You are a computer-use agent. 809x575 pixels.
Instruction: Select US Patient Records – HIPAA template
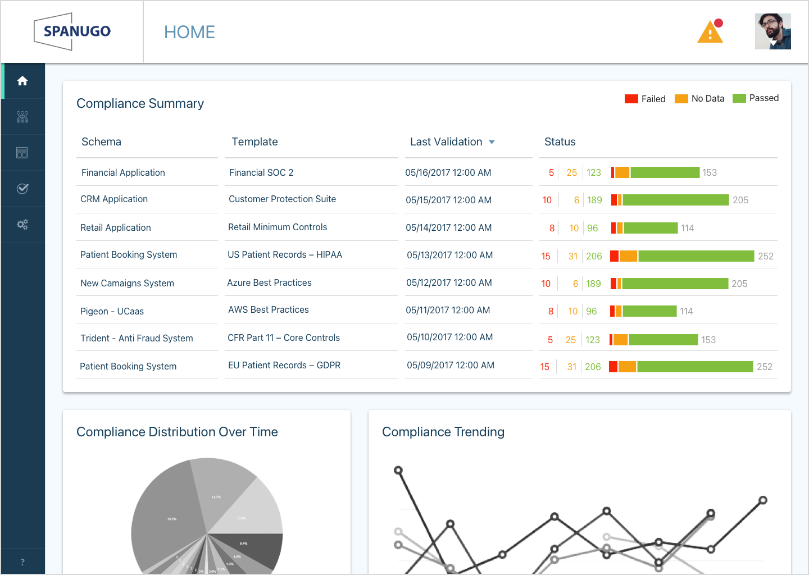pyautogui.click(x=285, y=254)
